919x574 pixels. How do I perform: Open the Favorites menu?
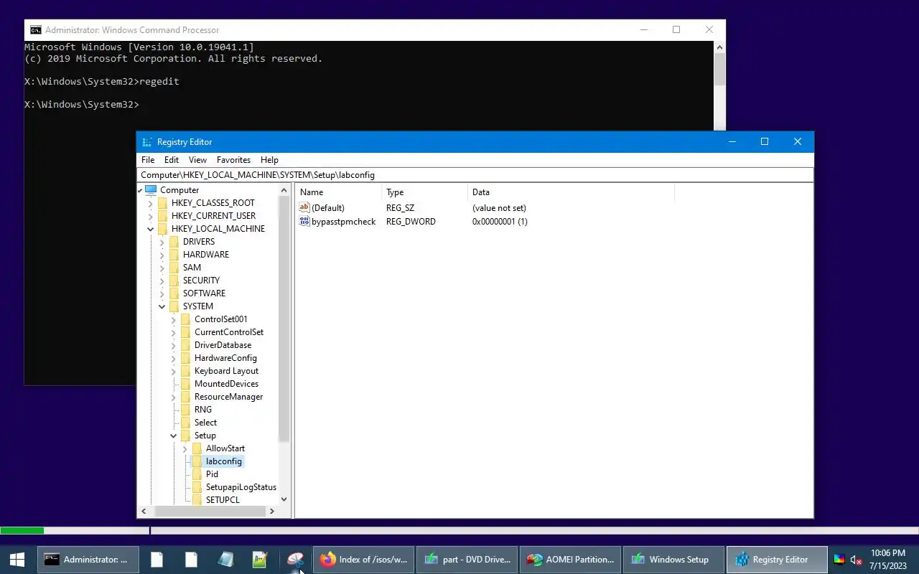tap(233, 160)
